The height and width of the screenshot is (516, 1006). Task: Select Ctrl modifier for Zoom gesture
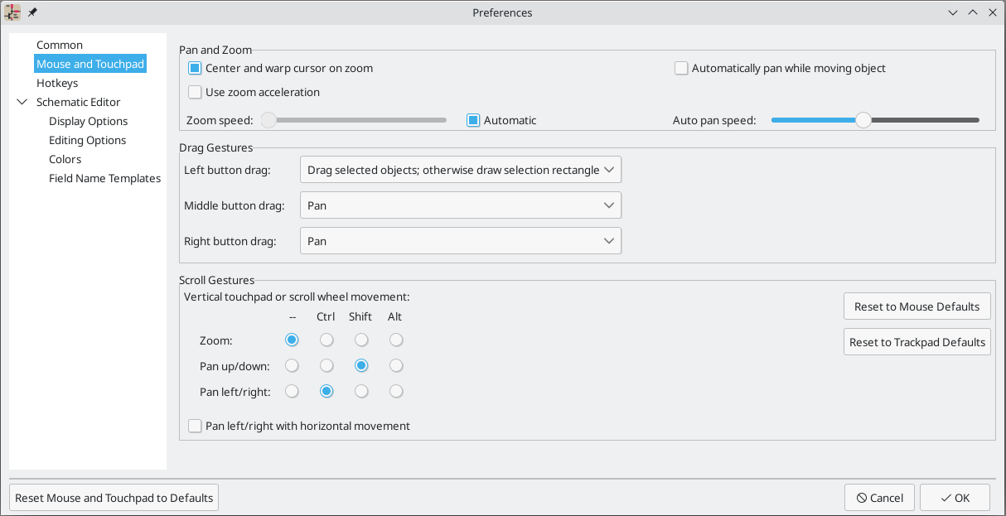click(326, 340)
